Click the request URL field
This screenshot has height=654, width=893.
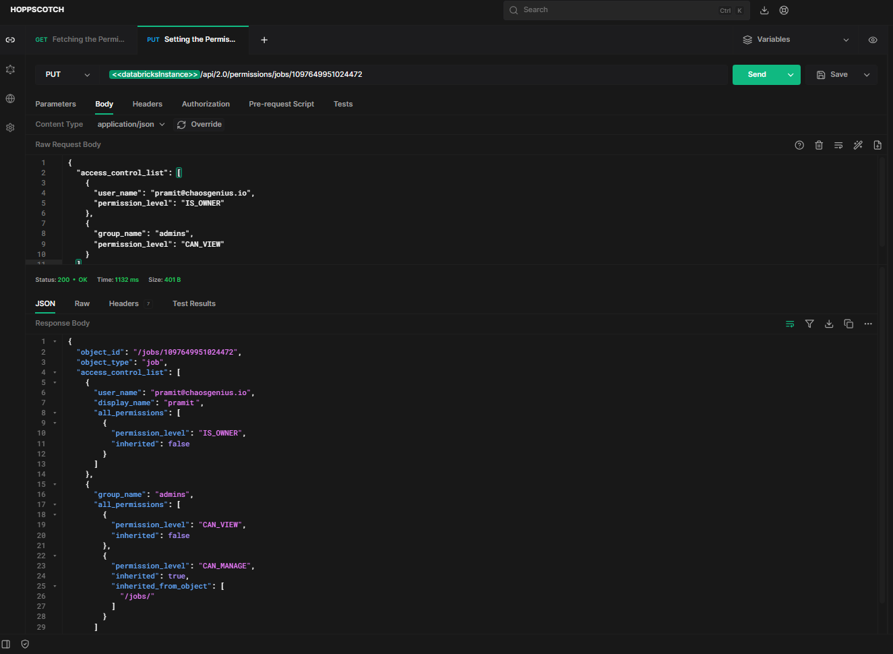pyautogui.click(x=404, y=74)
